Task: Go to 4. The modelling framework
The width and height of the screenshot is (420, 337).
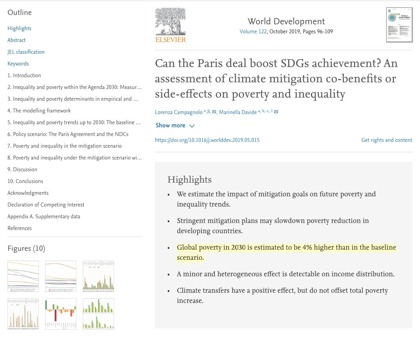Action: click(x=39, y=111)
